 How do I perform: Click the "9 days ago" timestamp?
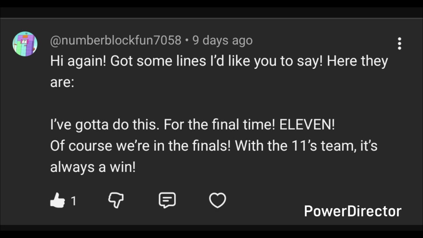click(222, 40)
